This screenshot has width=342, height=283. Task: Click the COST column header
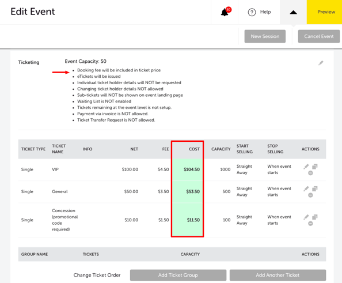(194, 149)
